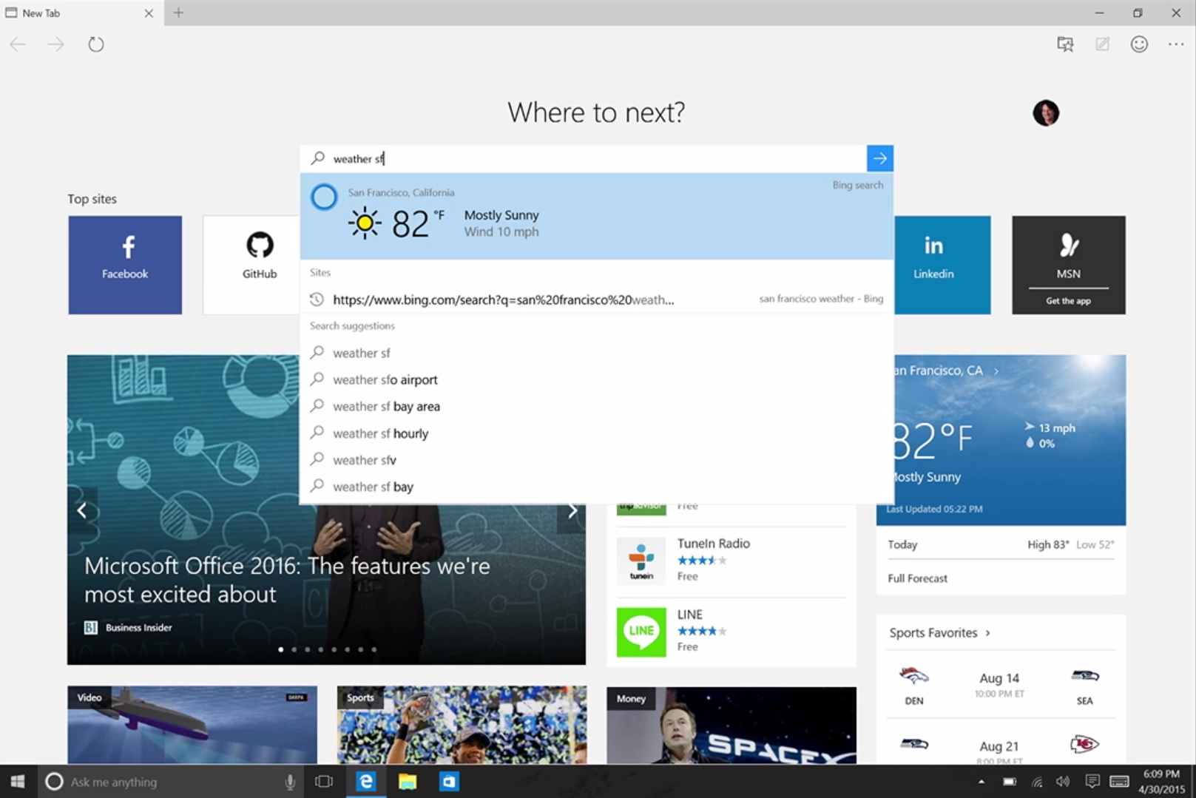Screen dimensions: 1196x798
Task: Click the browser back arrow
Action: pos(18,44)
